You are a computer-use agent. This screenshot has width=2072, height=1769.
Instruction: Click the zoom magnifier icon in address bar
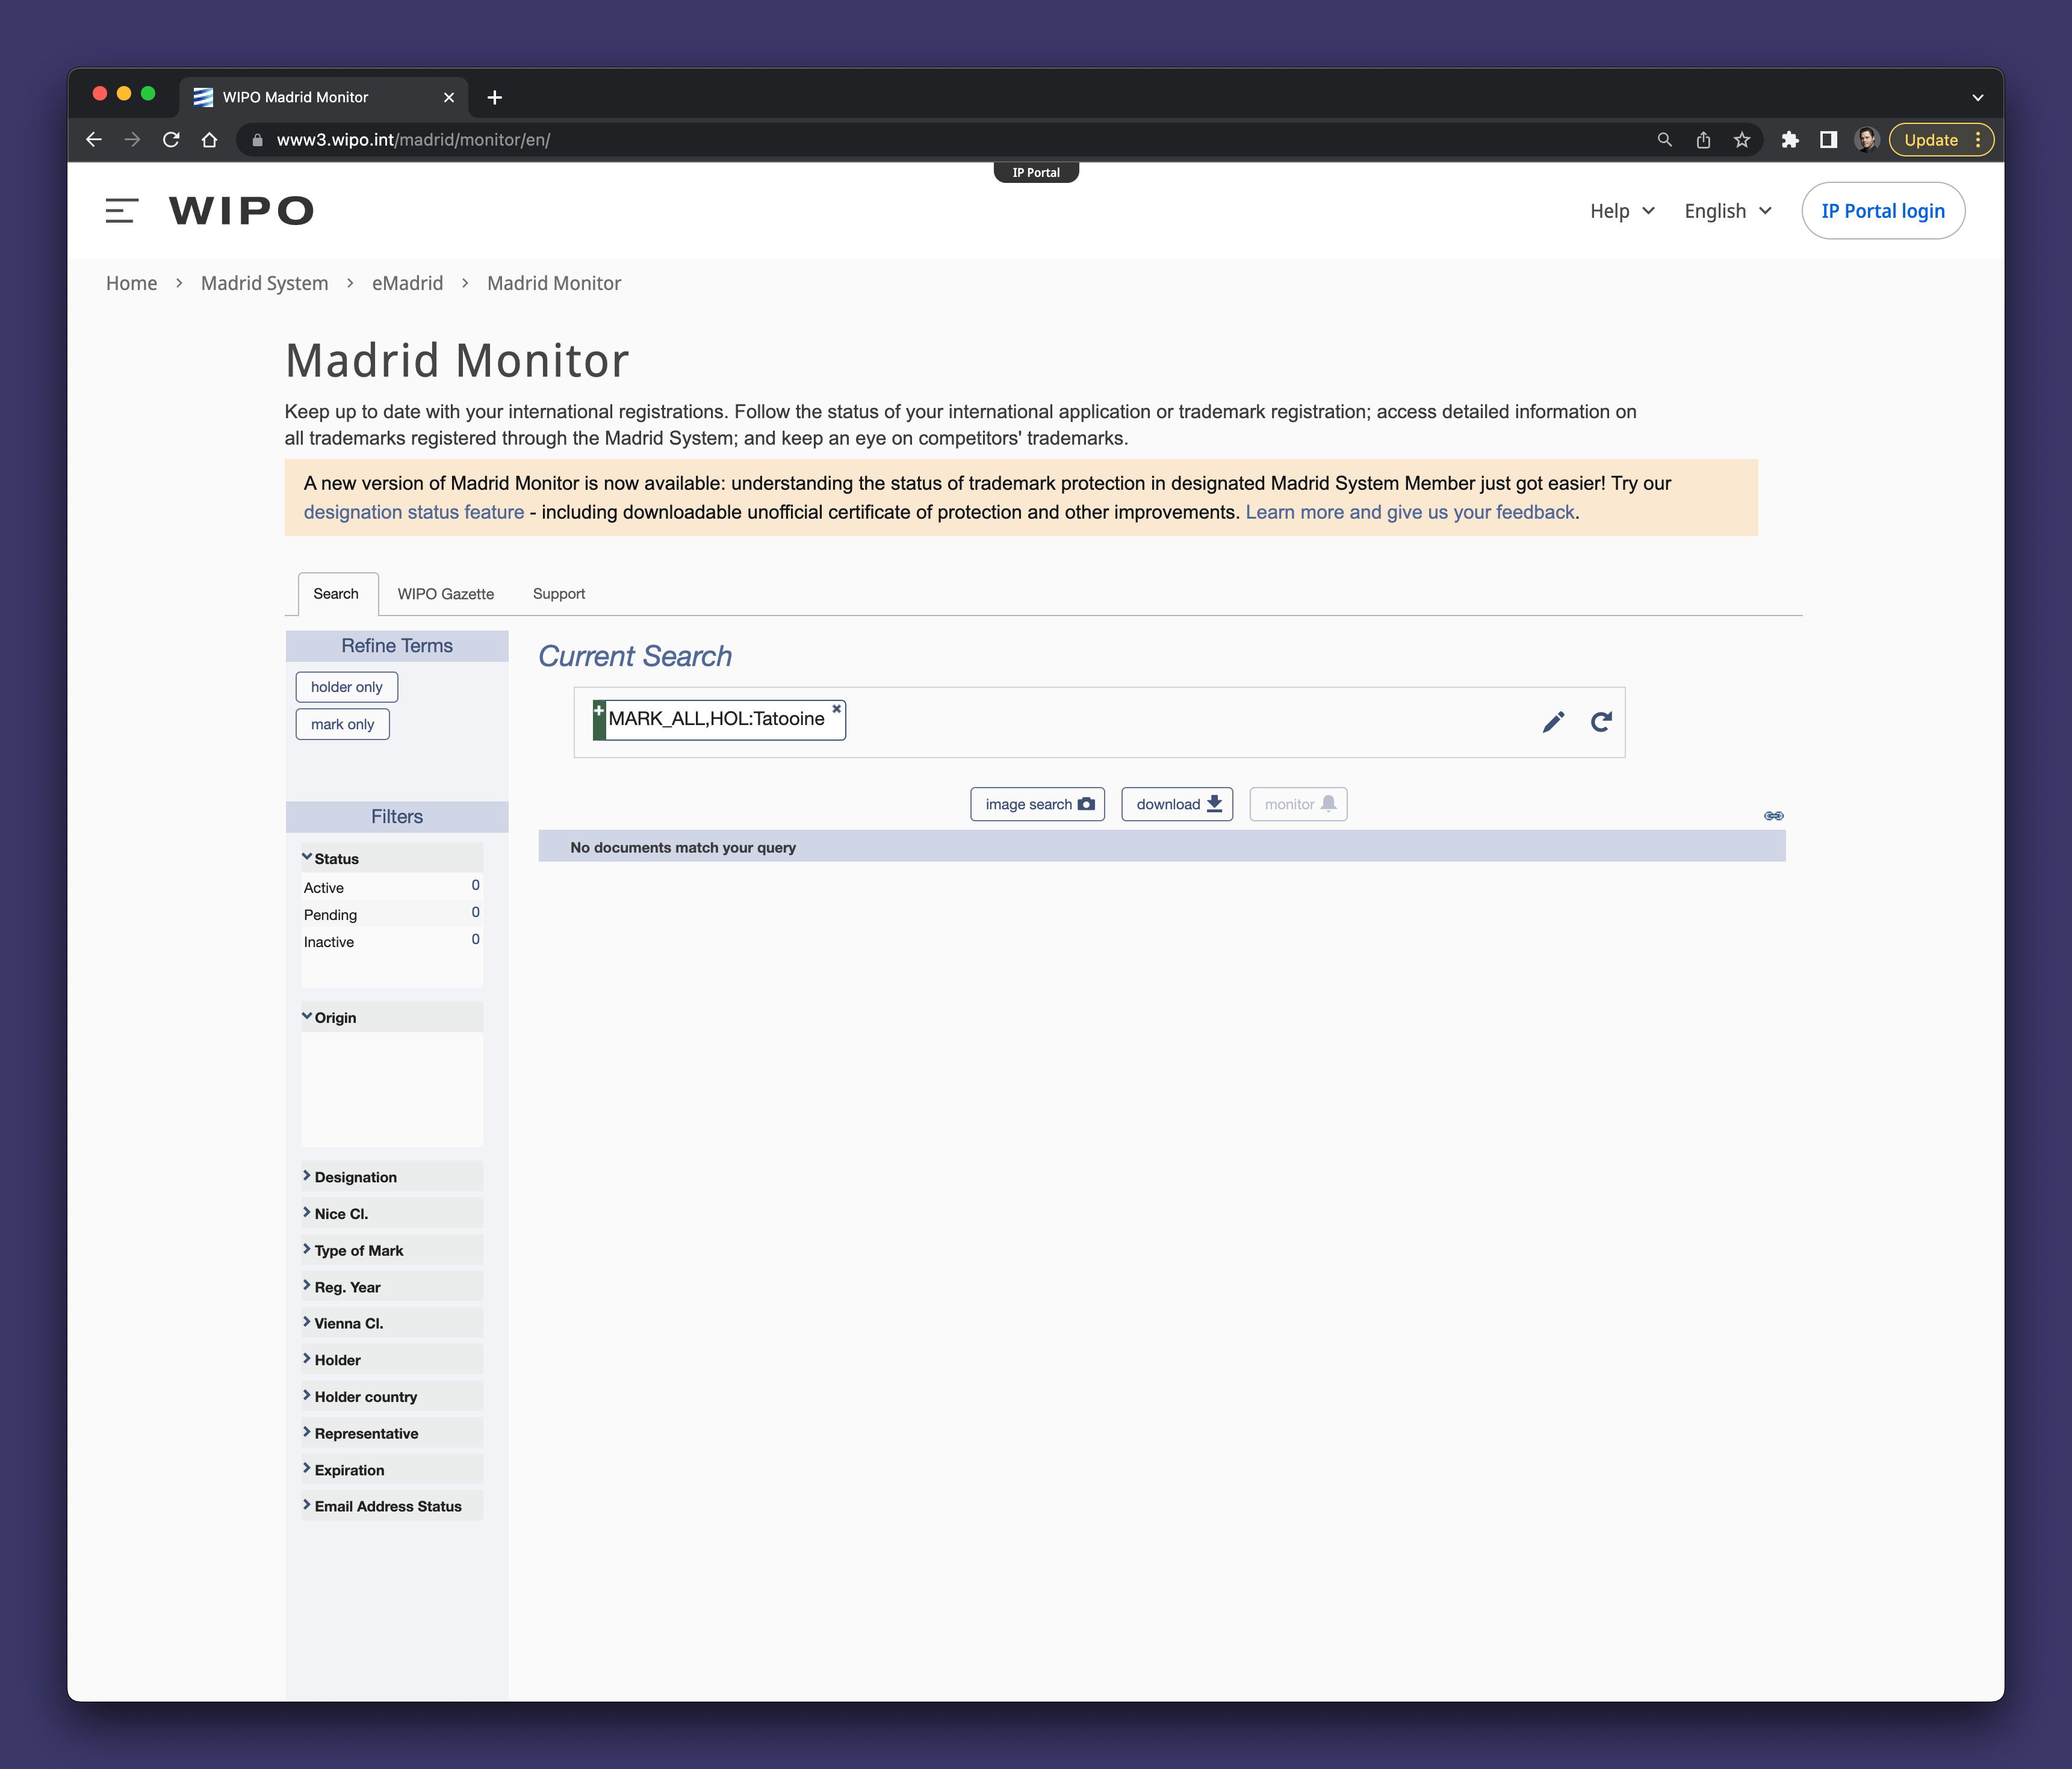1664,140
